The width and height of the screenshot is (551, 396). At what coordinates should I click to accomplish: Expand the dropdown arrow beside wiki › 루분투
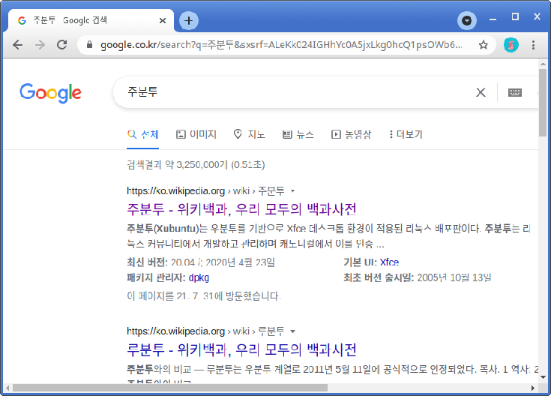(x=292, y=331)
